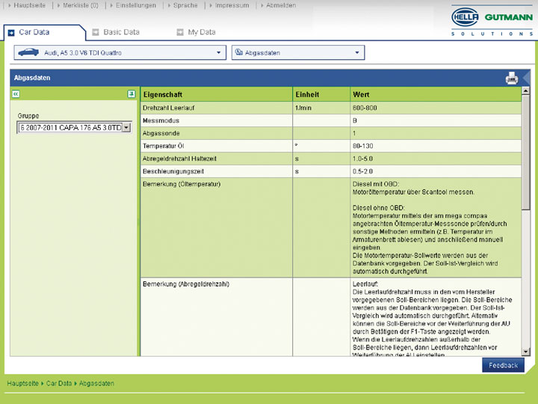Click the blue car icon in vehicle selector
538x404 pixels.
pyautogui.click(x=28, y=53)
